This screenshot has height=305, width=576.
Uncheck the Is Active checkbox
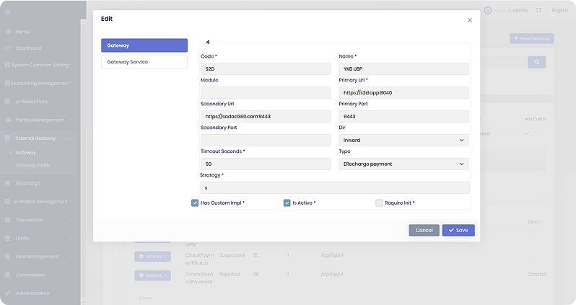click(287, 203)
